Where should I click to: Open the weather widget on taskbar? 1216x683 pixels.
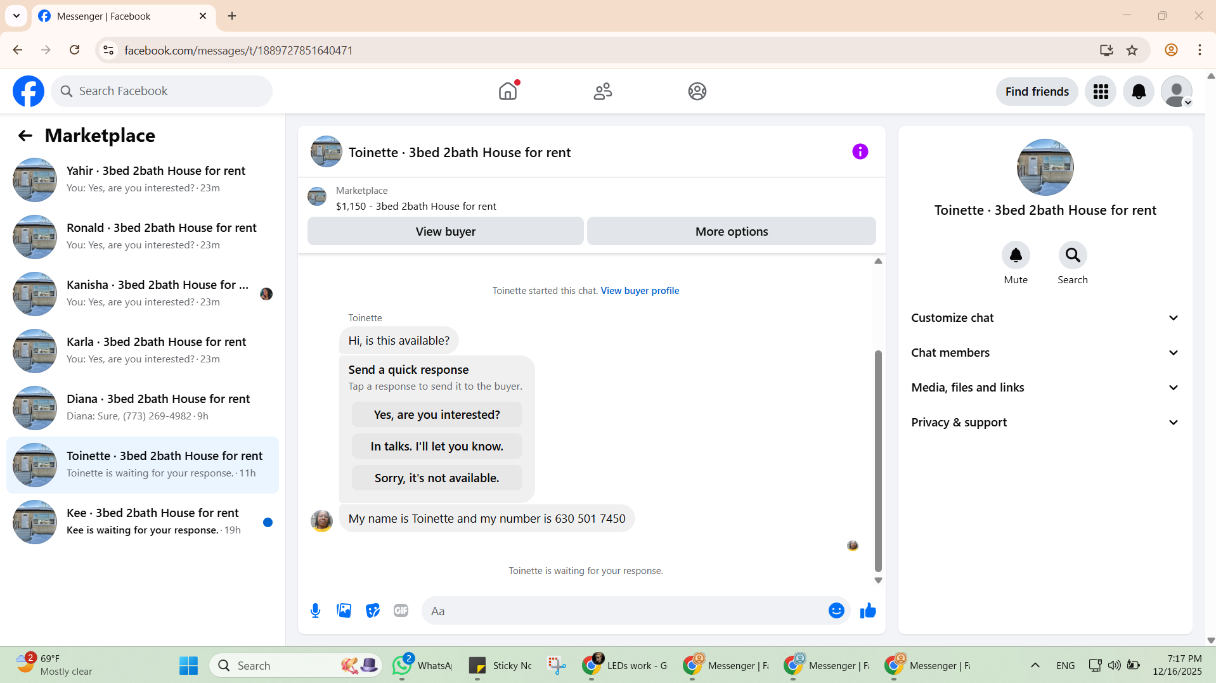click(55, 665)
